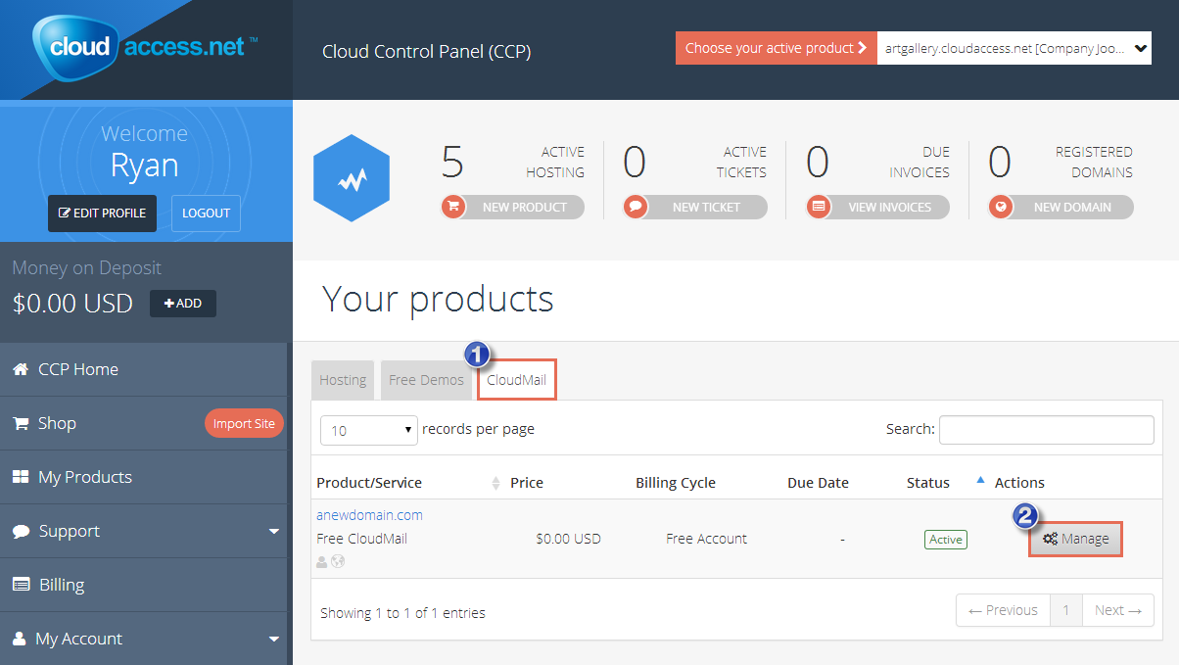Click the $0.00 USD price cell
Viewport: 1179px width, 665px height.
(568, 539)
